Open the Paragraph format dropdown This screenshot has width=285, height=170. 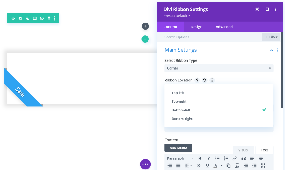tap(180, 158)
